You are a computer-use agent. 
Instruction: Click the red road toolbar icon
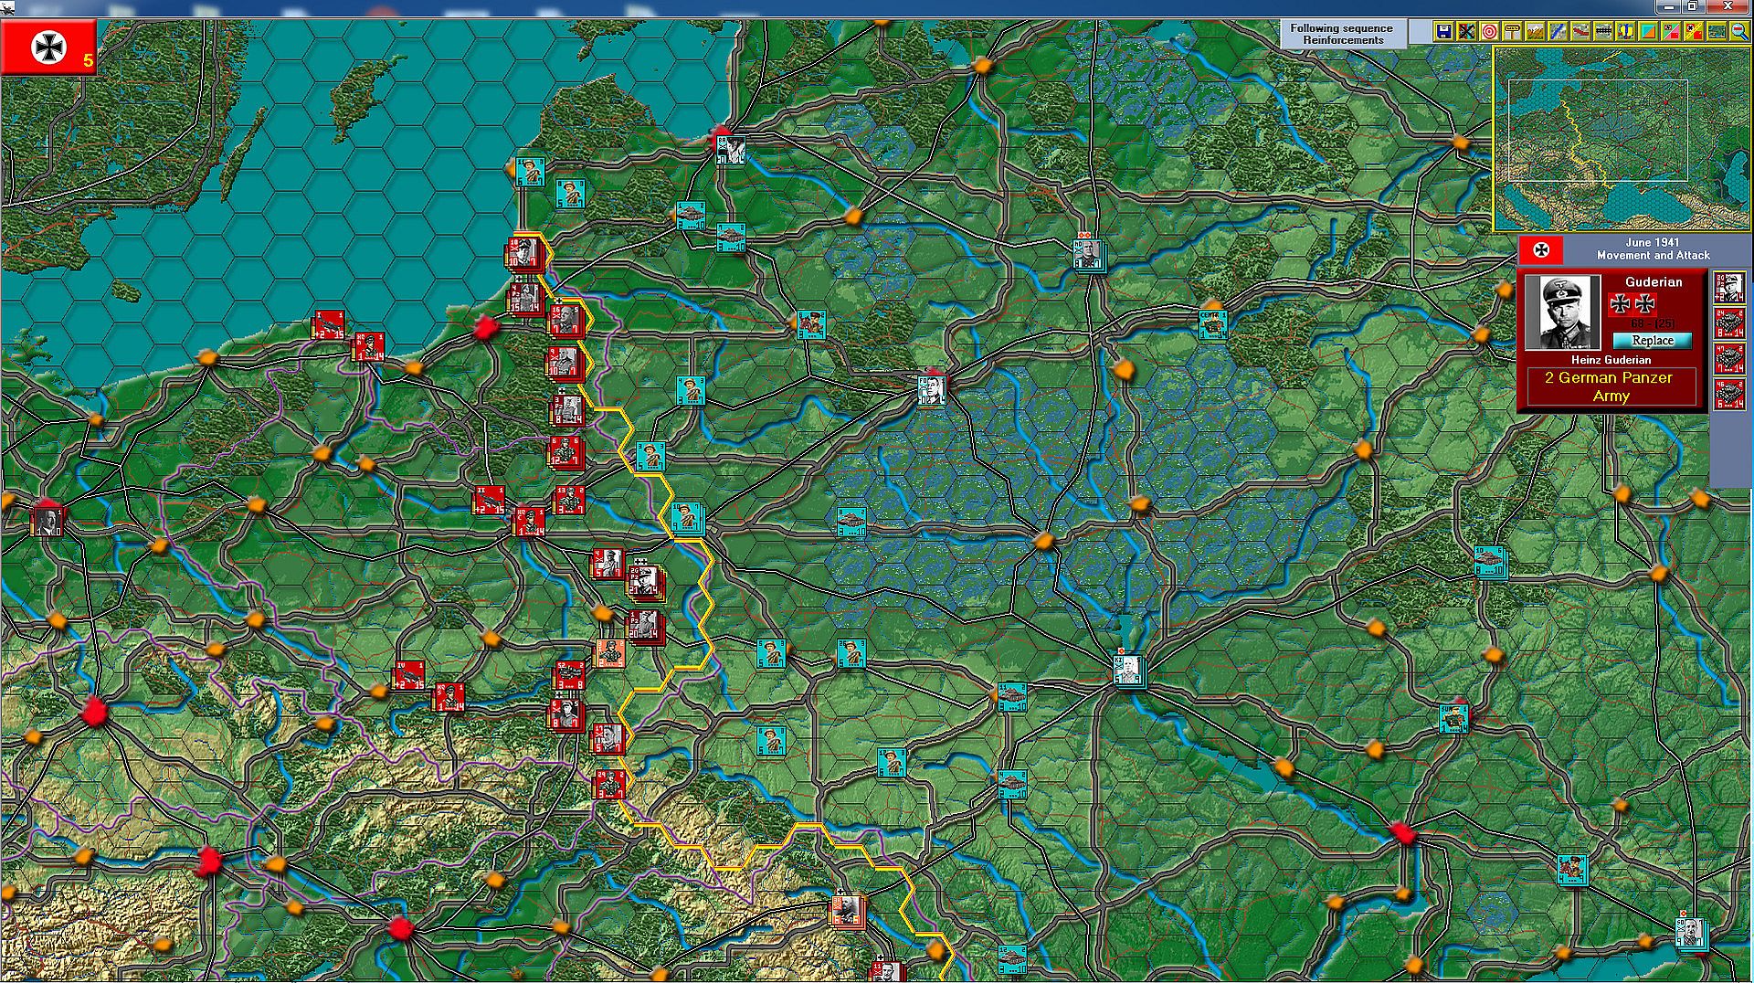(1580, 32)
